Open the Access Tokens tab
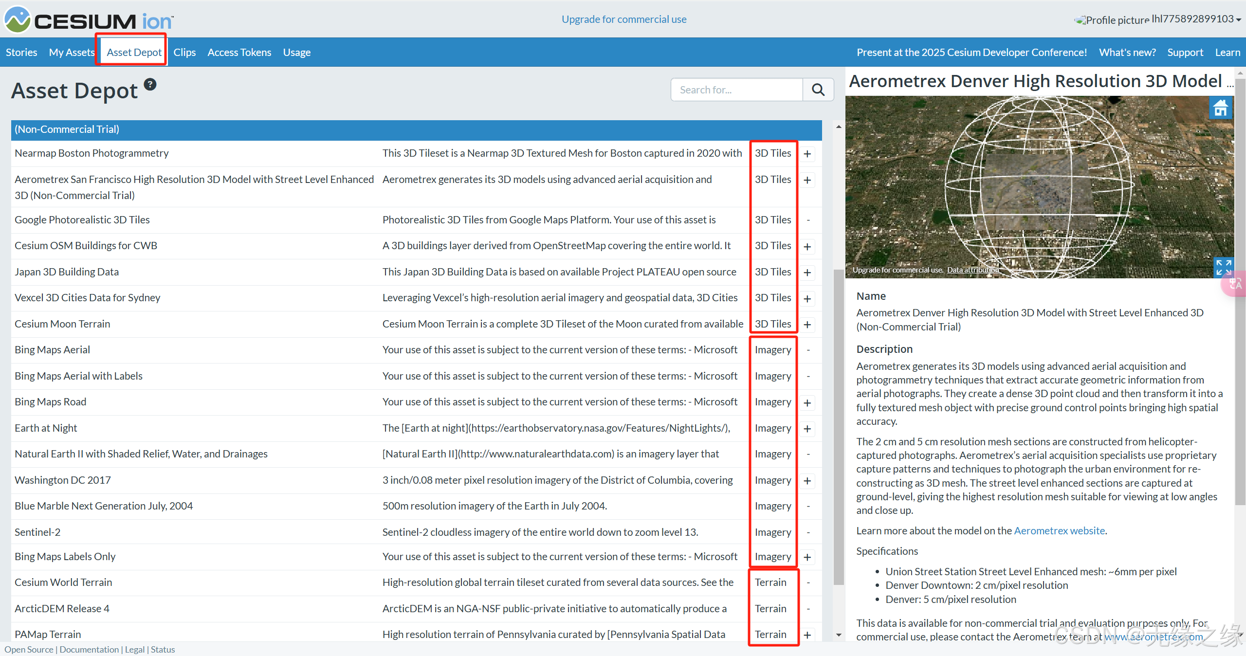This screenshot has width=1246, height=656. (x=239, y=53)
